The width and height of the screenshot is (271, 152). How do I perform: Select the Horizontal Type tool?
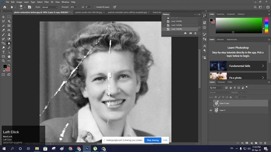click(3, 52)
